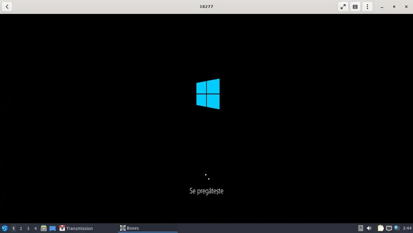The height and width of the screenshot is (233, 413).
Task: Open the update notification tray icon
Action: 397,228
